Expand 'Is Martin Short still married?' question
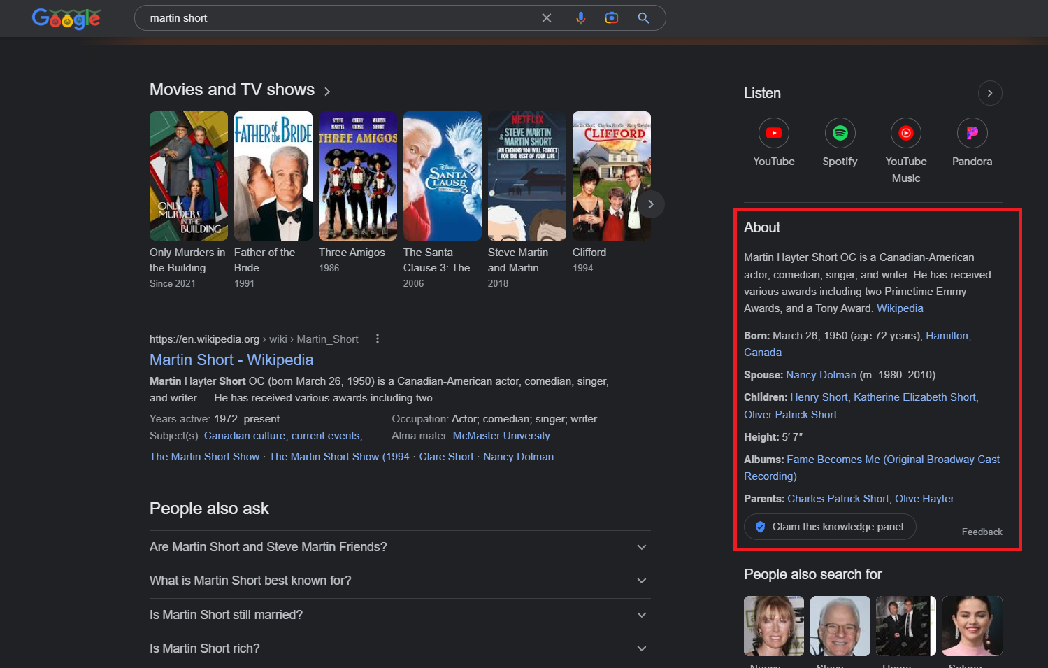Viewport: 1048px width, 668px height. tap(400, 615)
